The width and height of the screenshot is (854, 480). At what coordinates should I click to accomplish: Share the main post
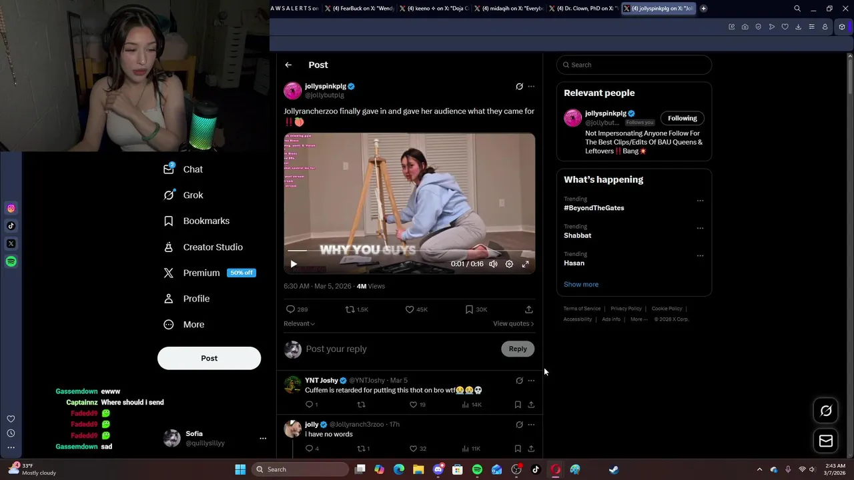point(529,309)
